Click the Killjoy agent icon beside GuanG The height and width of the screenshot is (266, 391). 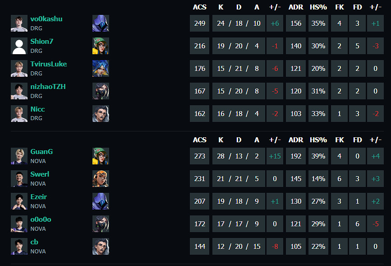coord(101,156)
